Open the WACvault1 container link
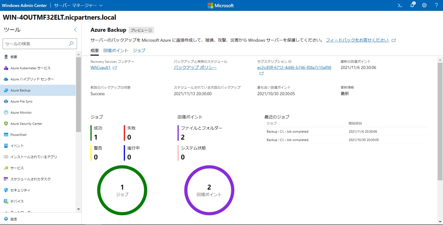This screenshot has height=225, width=443. (100, 67)
